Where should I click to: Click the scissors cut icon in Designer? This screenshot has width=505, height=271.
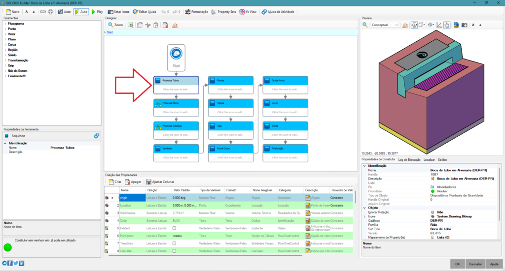pos(147,25)
